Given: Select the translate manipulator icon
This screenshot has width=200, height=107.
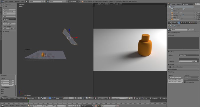Looking at the screenshot, I should point(50,98).
